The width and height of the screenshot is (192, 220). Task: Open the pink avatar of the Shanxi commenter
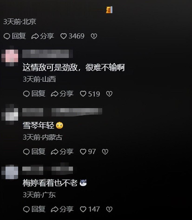10,56
